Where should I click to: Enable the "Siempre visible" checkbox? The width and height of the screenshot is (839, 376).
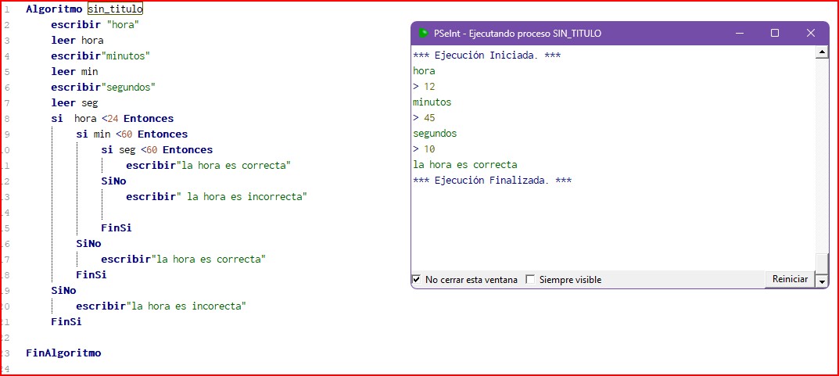click(x=531, y=280)
